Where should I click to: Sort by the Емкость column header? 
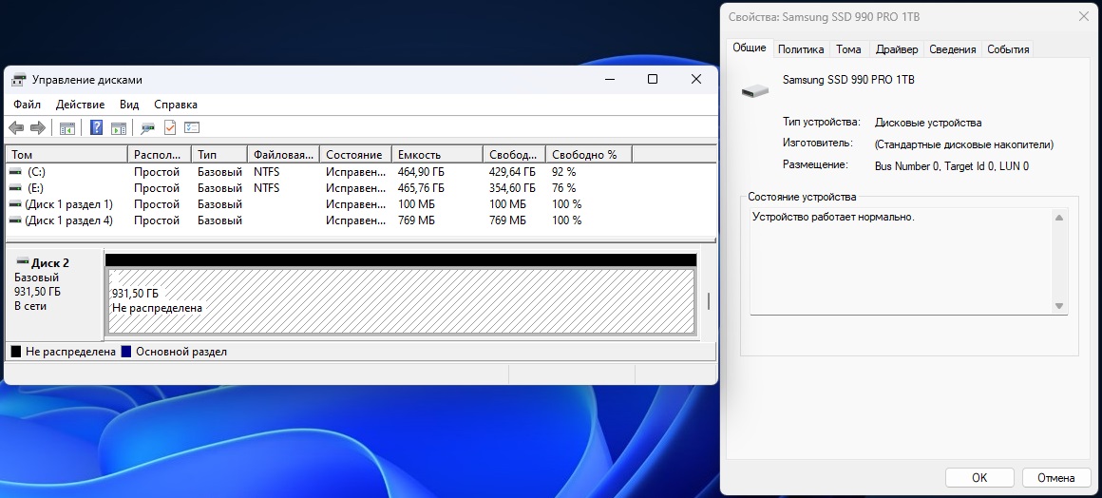click(x=437, y=154)
